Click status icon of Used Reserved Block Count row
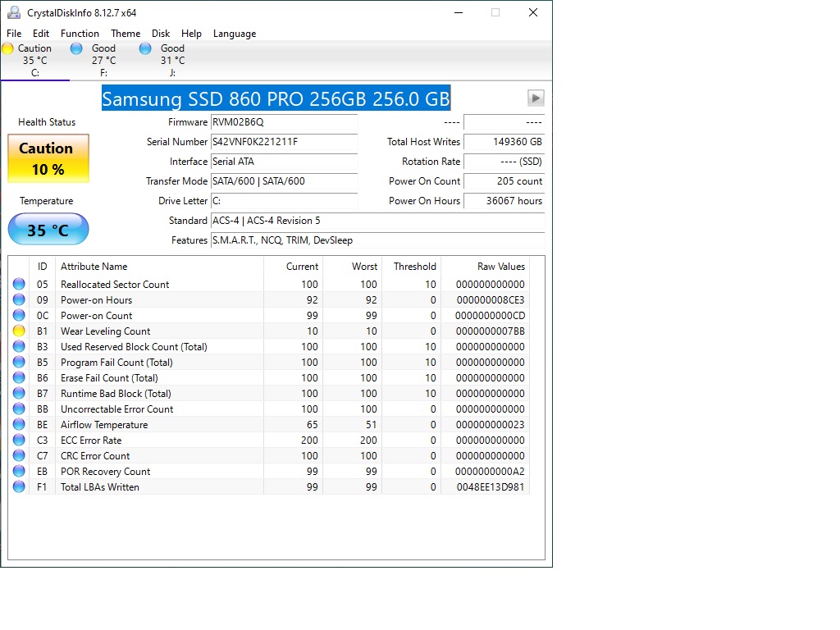The width and height of the screenshot is (840, 630). coord(19,346)
